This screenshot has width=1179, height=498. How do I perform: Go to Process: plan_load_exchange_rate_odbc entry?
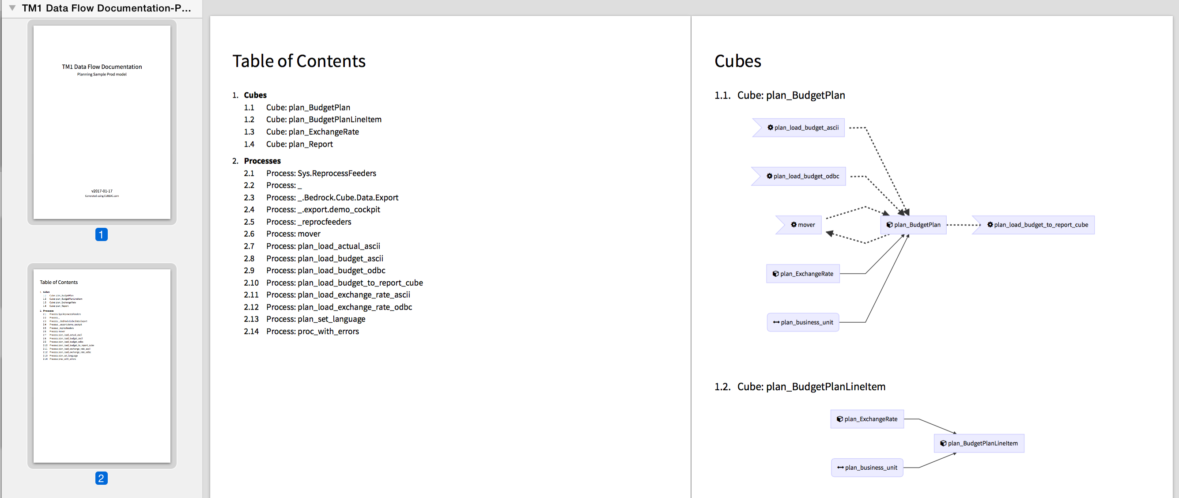tap(339, 307)
